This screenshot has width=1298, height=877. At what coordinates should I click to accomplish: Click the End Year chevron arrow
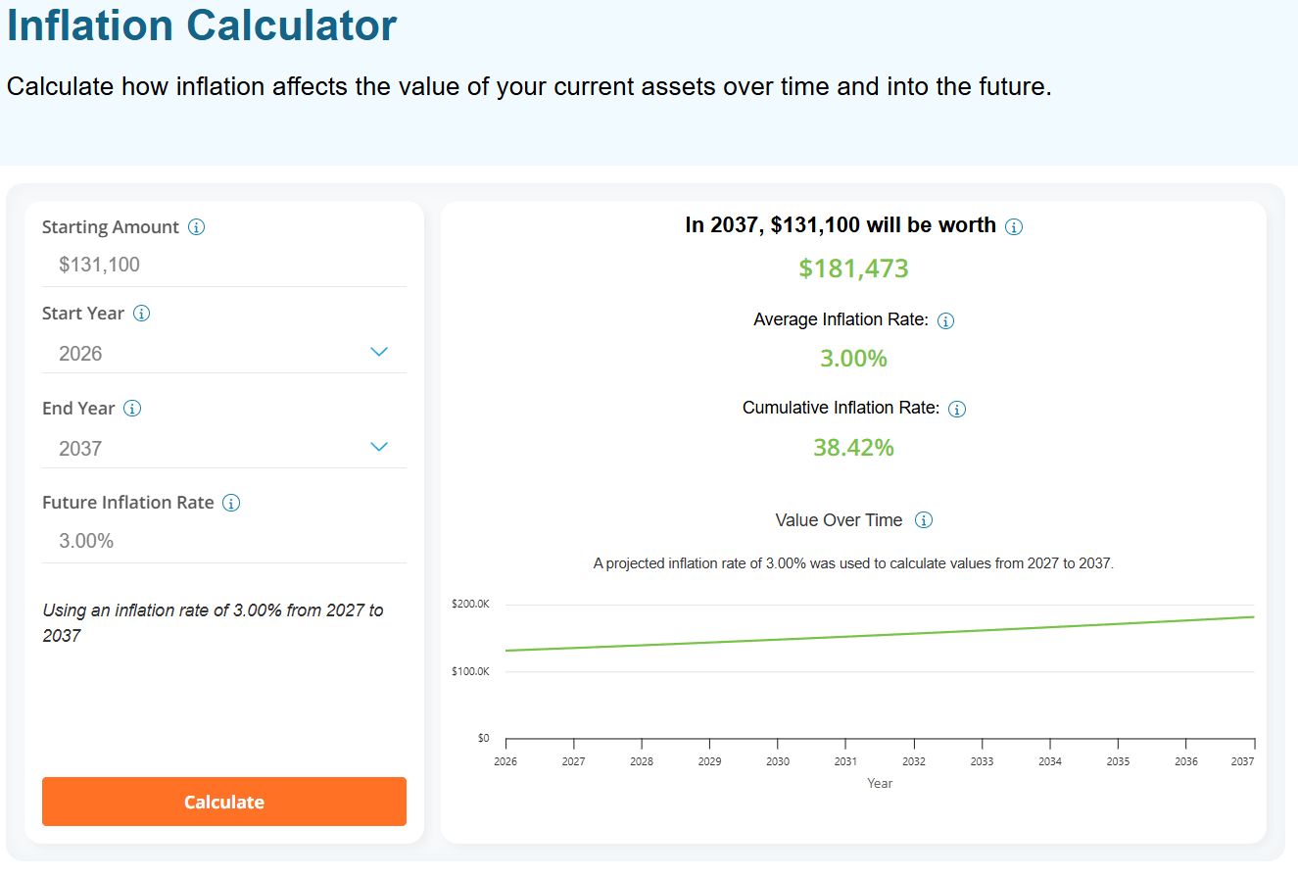tap(379, 447)
